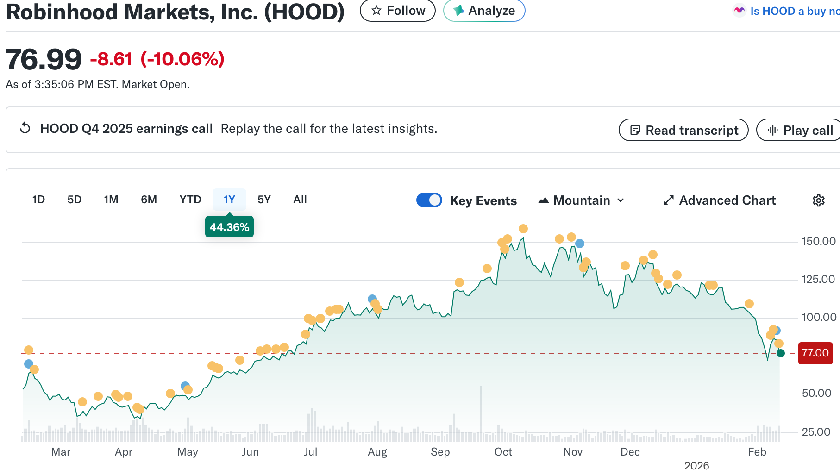Select the YTD chart range
This screenshot has width=840, height=475.
pyautogui.click(x=190, y=200)
